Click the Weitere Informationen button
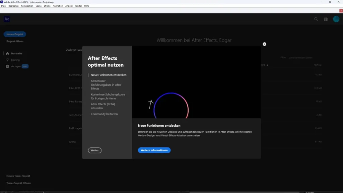 154,150
